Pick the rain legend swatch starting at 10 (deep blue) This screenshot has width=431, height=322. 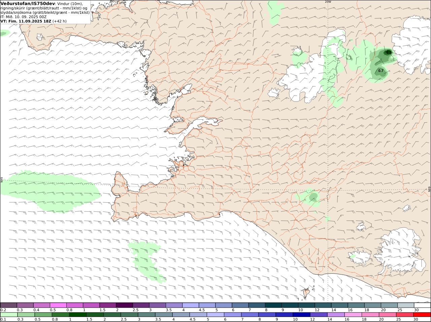click(x=302, y=315)
